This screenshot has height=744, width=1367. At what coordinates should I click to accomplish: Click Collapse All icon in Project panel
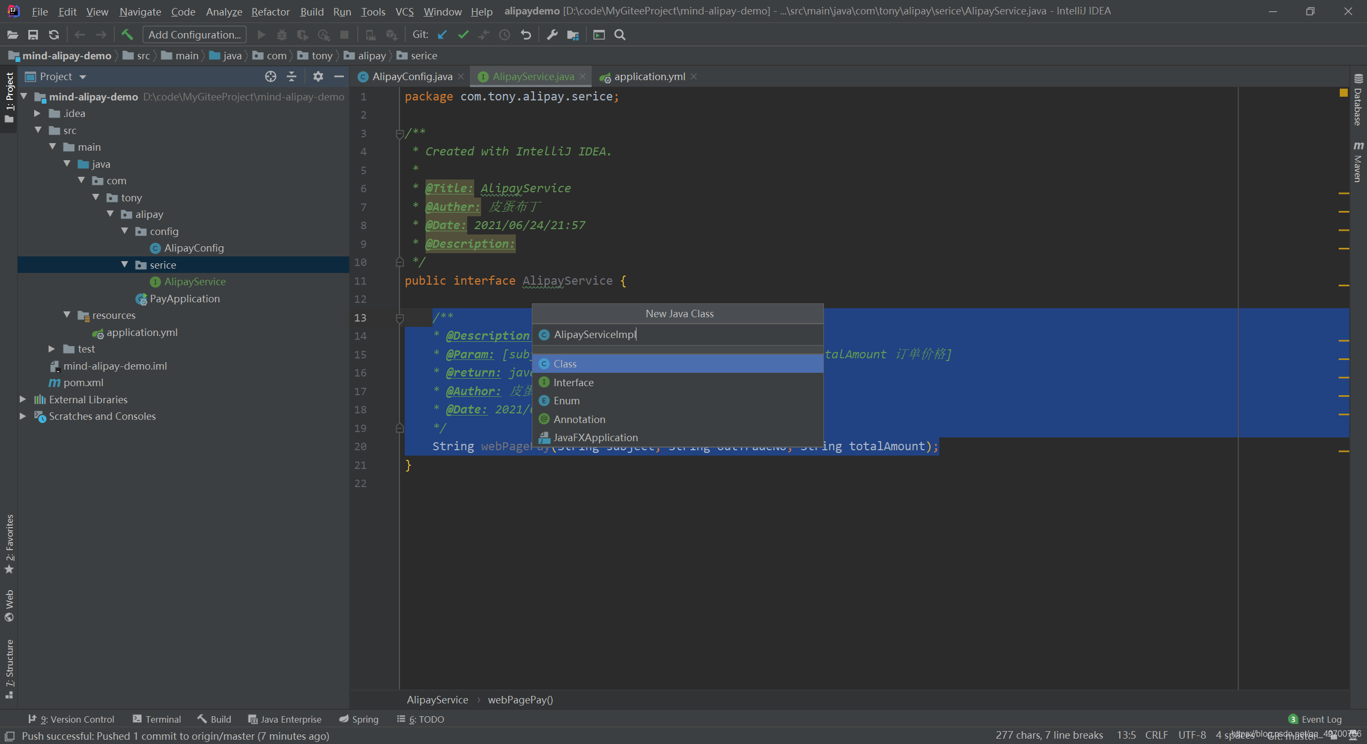292,76
